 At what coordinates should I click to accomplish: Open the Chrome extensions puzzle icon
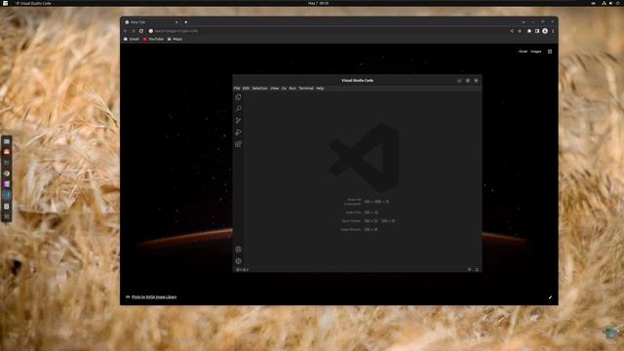529,31
